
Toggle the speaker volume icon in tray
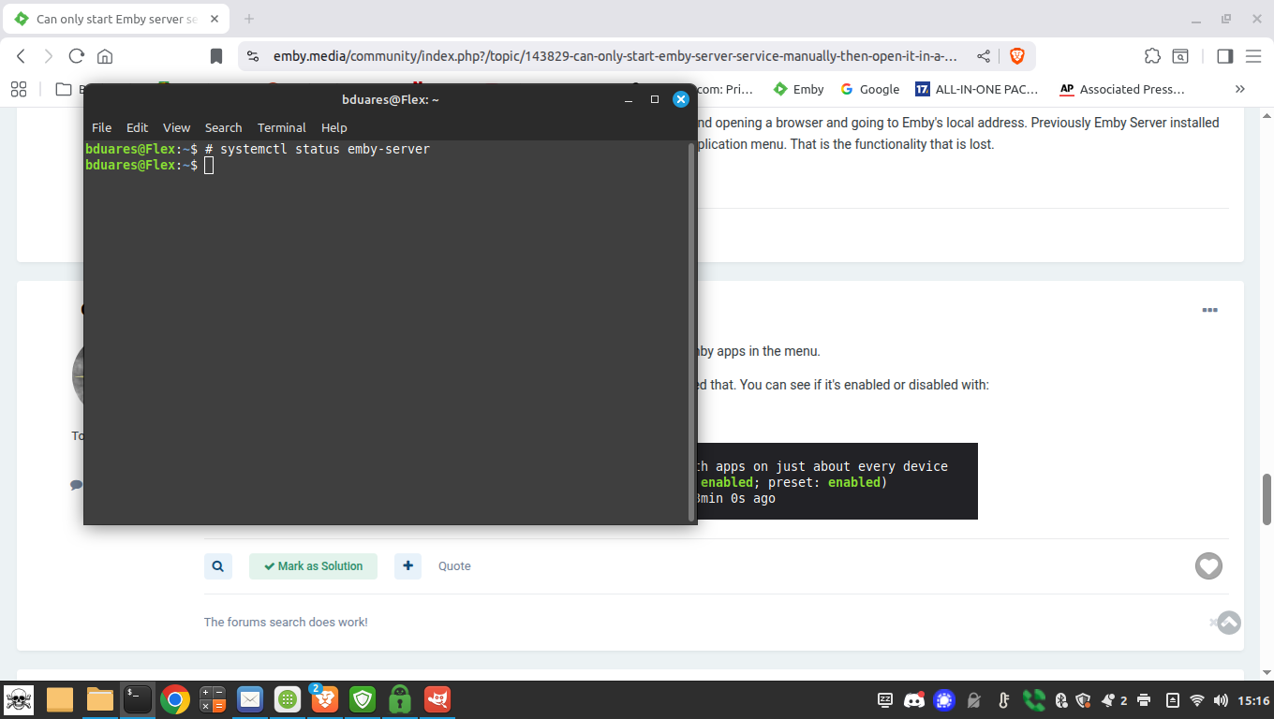pos(1221,699)
